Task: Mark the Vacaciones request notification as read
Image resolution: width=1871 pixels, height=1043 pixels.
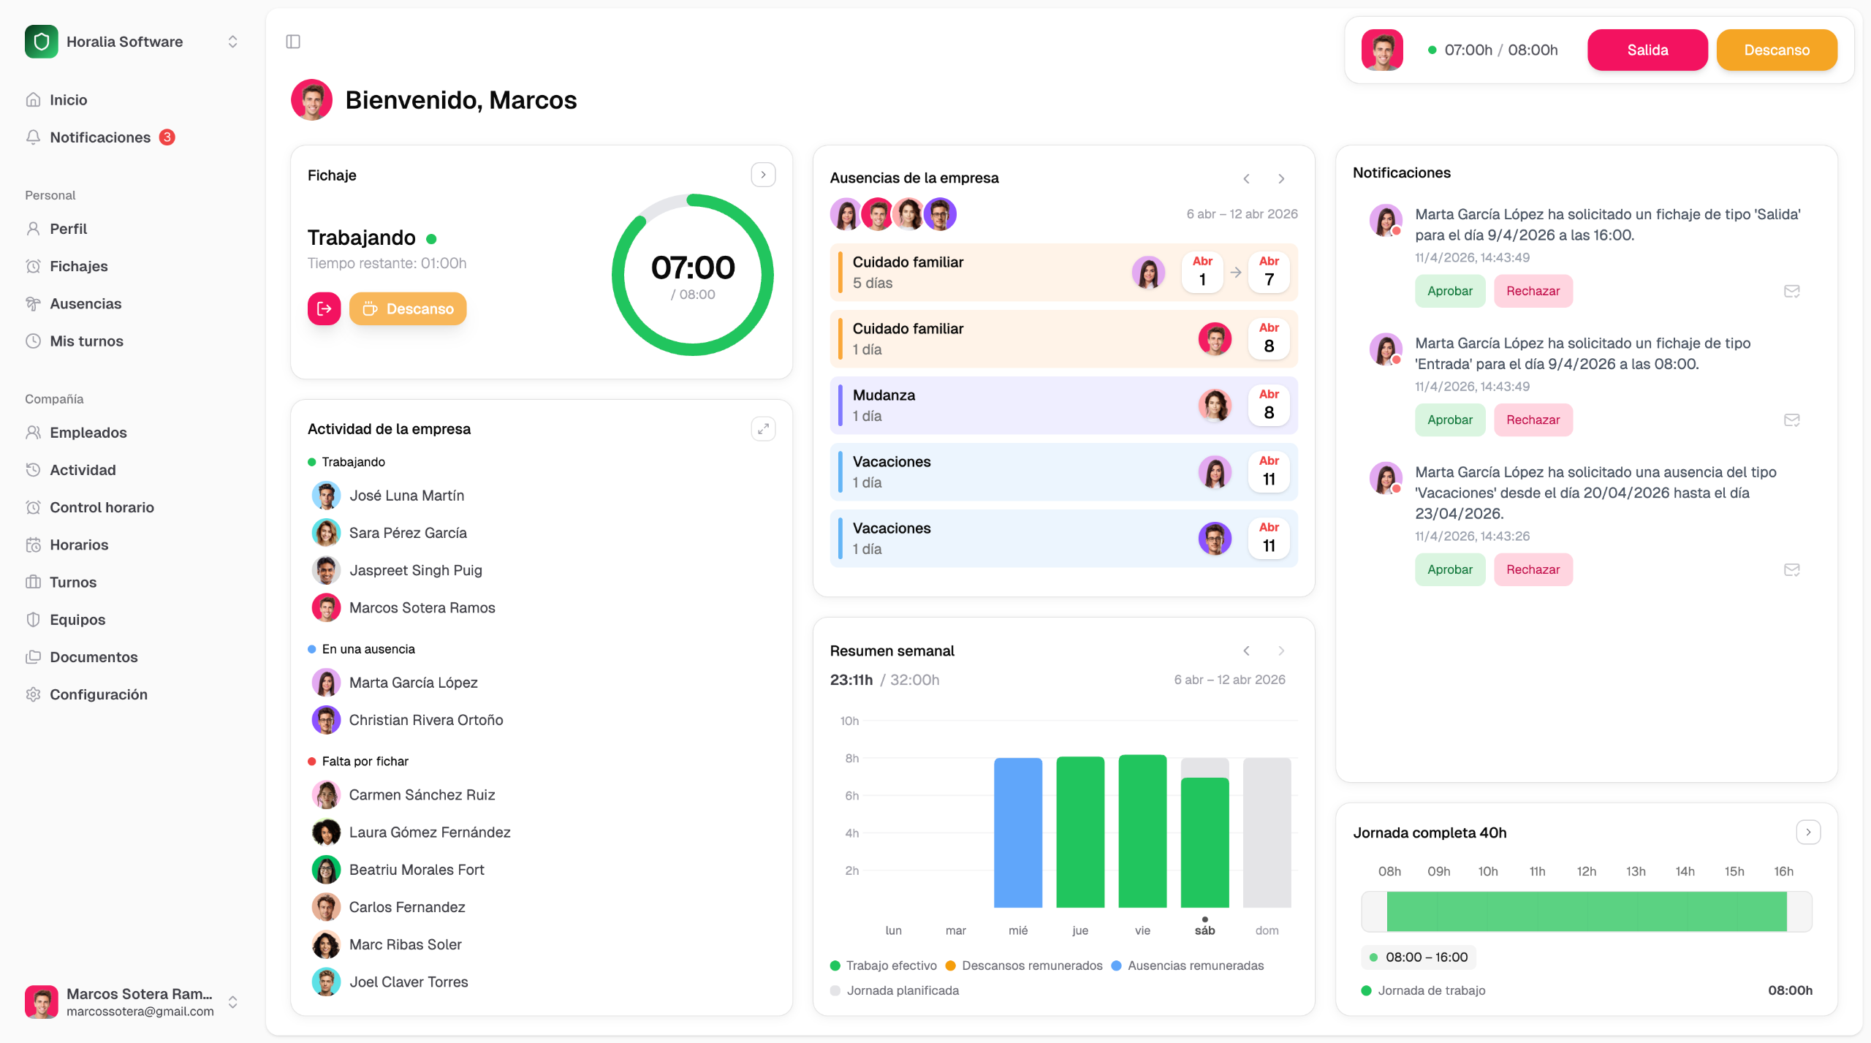Action: point(1791,569)
